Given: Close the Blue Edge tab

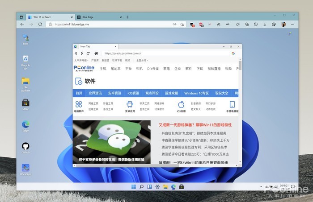Looking at the screenshot, I should (x=121, y=17).
